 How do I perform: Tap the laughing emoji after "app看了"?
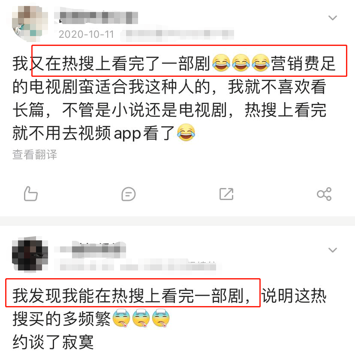tap(186, 133)
